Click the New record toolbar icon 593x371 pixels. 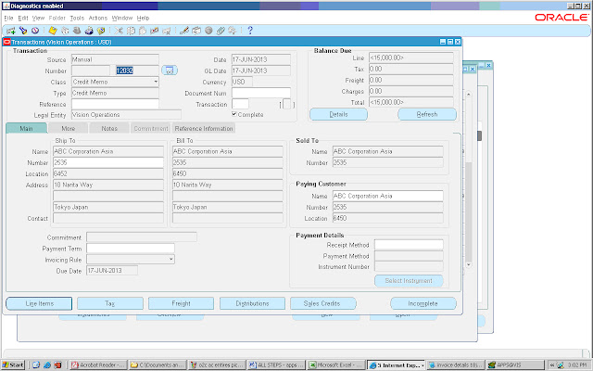point(11,31)
